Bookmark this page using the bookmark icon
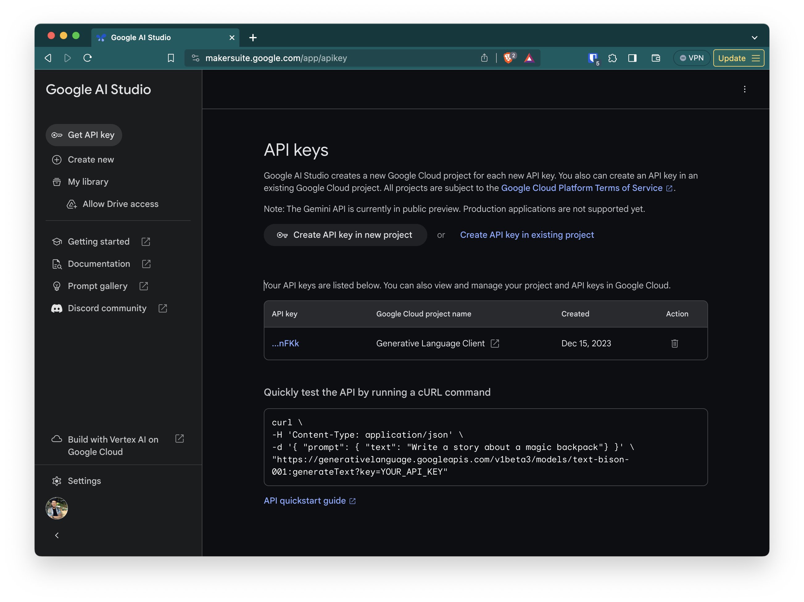This screenshot has width=804, height=602. [171, 58]
